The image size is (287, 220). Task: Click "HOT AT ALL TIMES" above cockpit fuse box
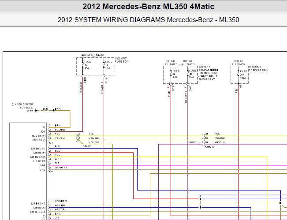pos(93,55)
